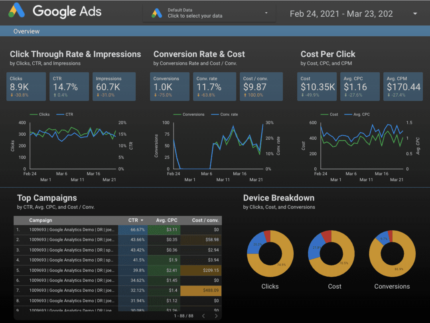Image resolution: width=430 pixels, height=323 pixels.
Task: Click the 34.62% CTR cell
Action: click(133, 280)
